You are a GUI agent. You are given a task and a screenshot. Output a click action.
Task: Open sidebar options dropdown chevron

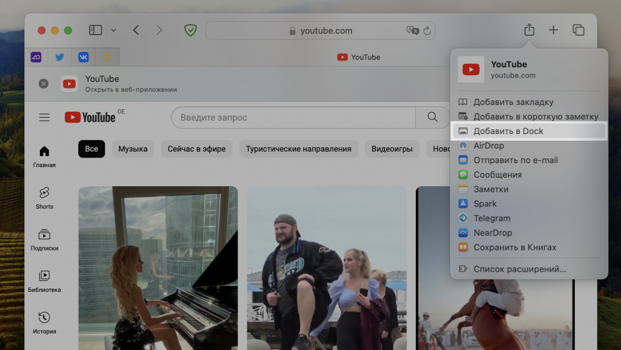click(x=113, y=30)
